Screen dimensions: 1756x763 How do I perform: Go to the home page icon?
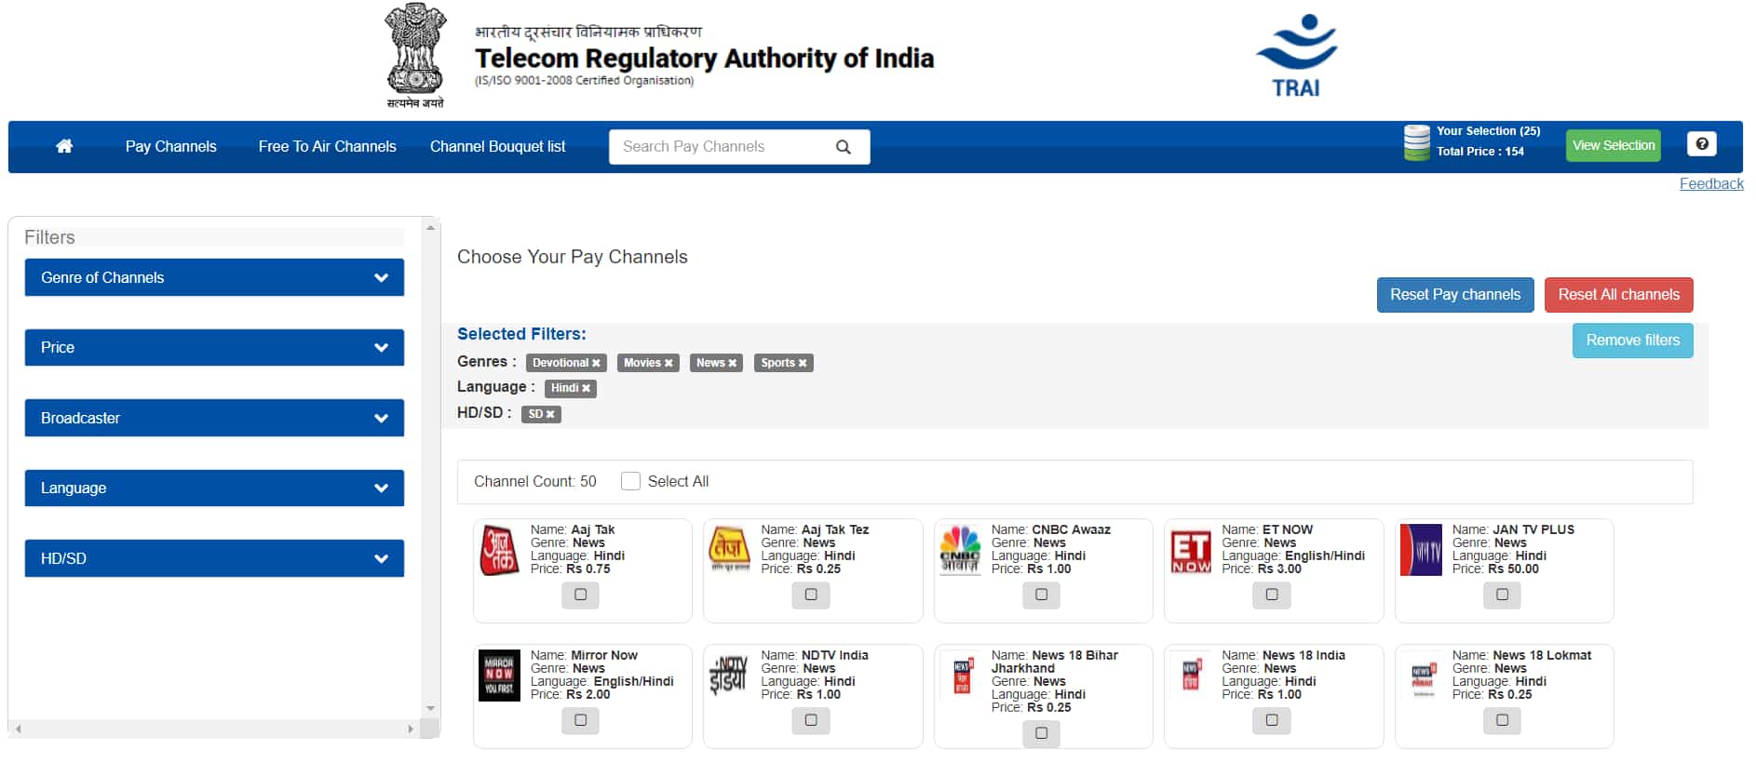[x=64, y=146]
